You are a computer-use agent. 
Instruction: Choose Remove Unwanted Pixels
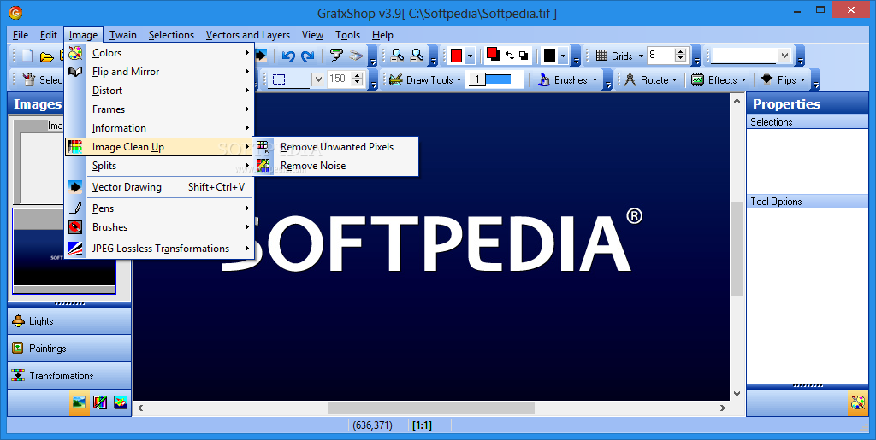tap(335, 147)
